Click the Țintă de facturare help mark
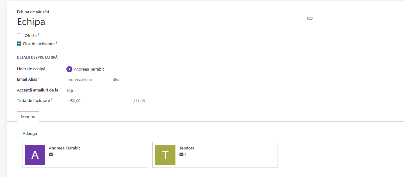Viewport: 404px width, 177px height. 52,99
